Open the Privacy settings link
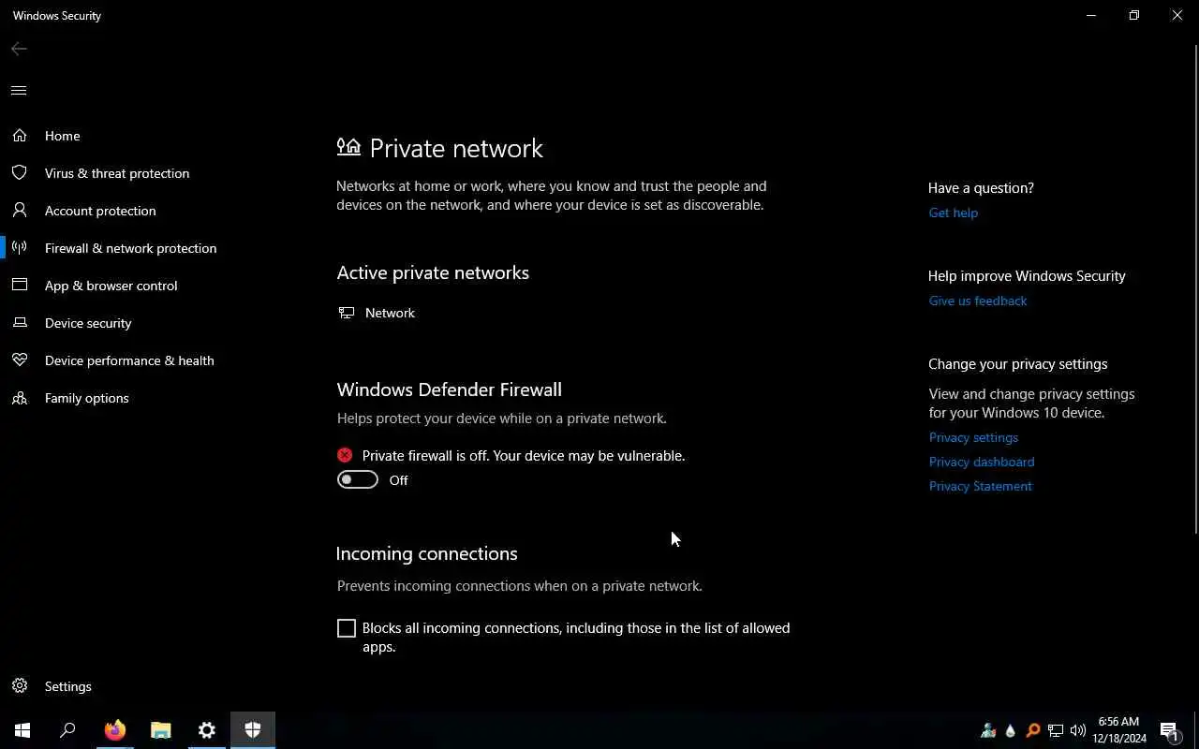The image size is (1199, 749). (x=973, y=437)
